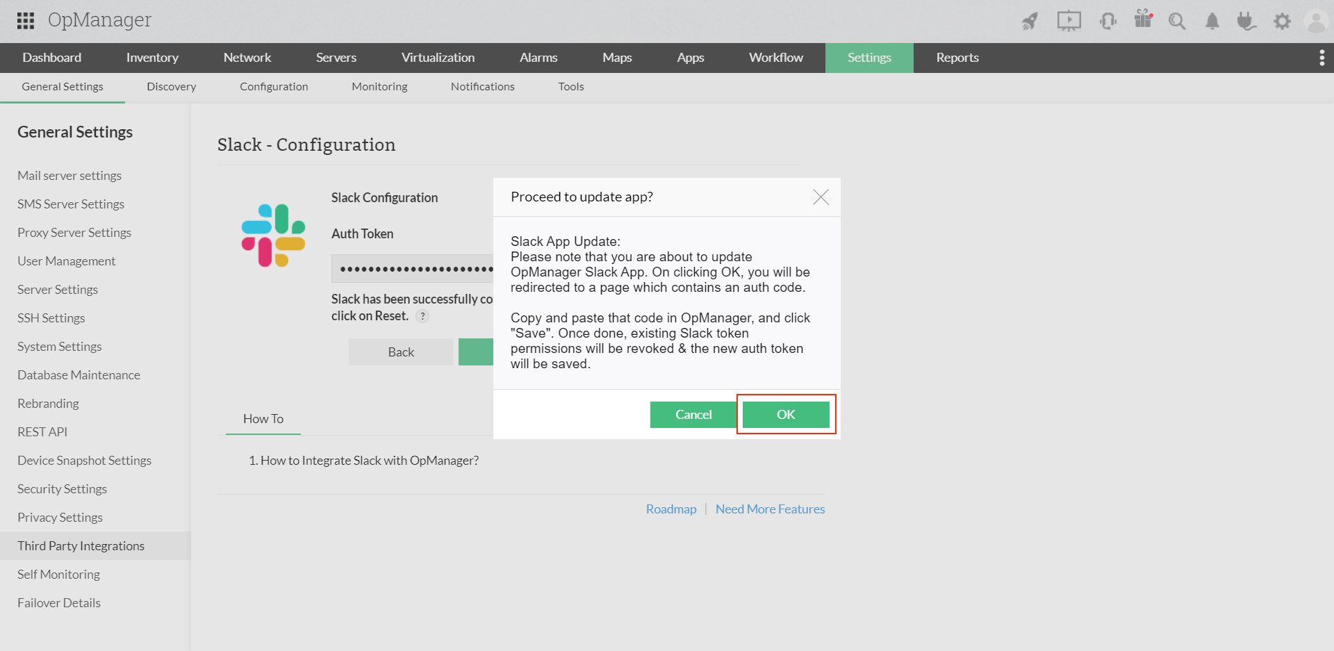Click the Slack logo image
Screen dimensions: 1334x651
pos(273,235)
